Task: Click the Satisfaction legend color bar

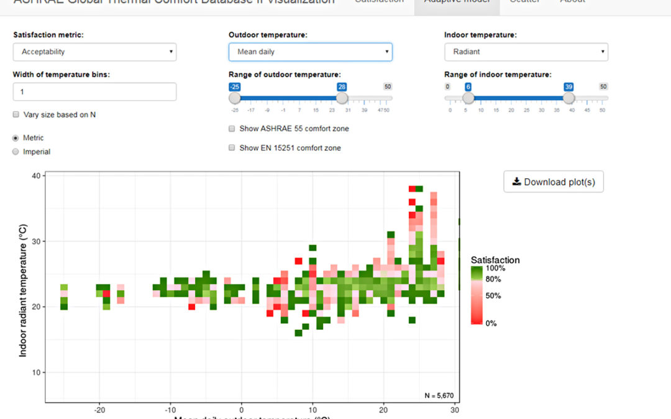Action: (x=477, y=295)
